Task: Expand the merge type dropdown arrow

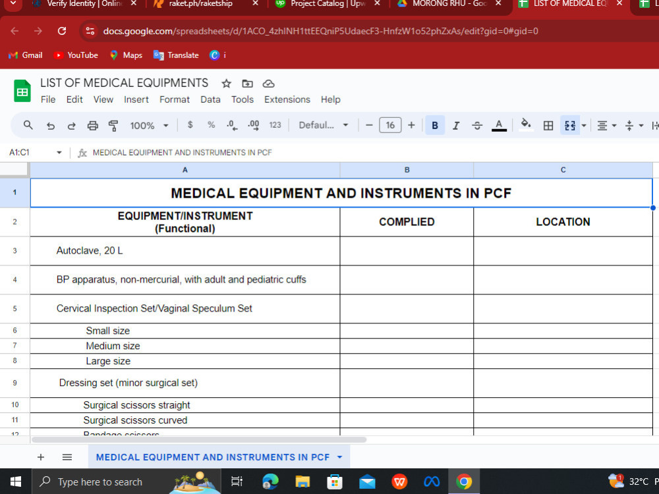Action: tap(584, 126)
